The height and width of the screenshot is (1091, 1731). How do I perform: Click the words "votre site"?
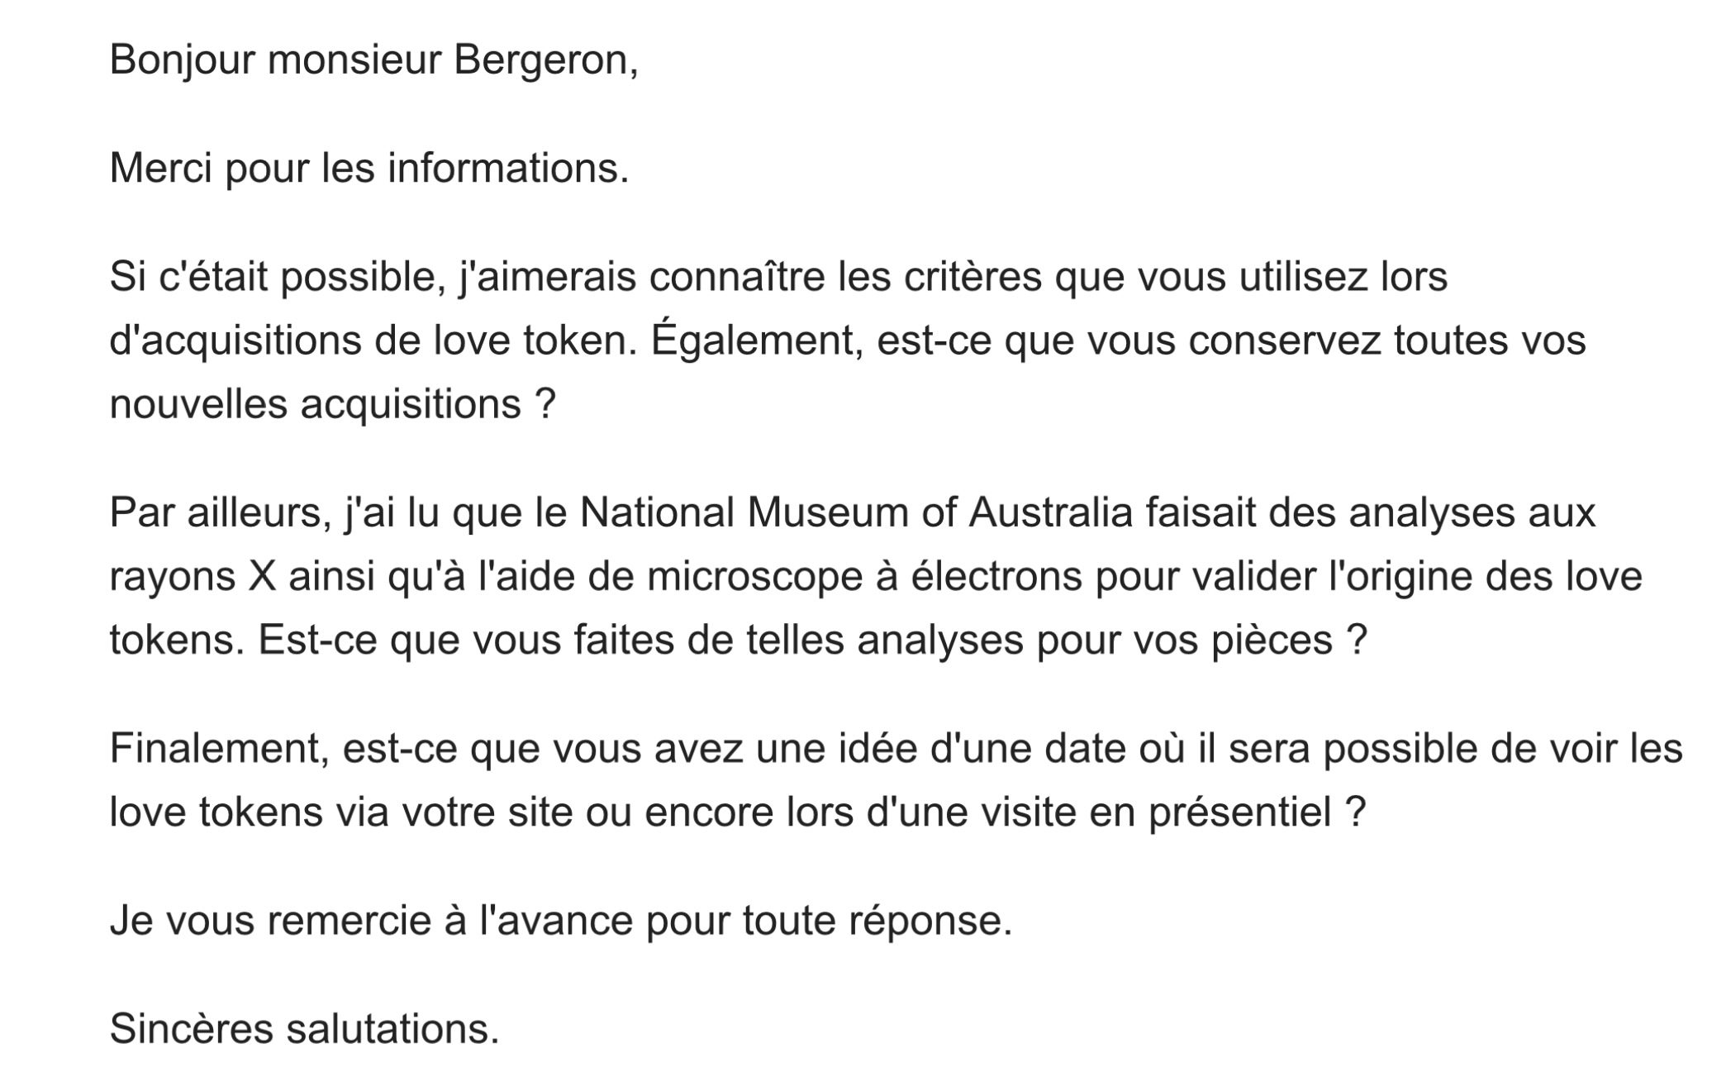click(x=487, y=812)
